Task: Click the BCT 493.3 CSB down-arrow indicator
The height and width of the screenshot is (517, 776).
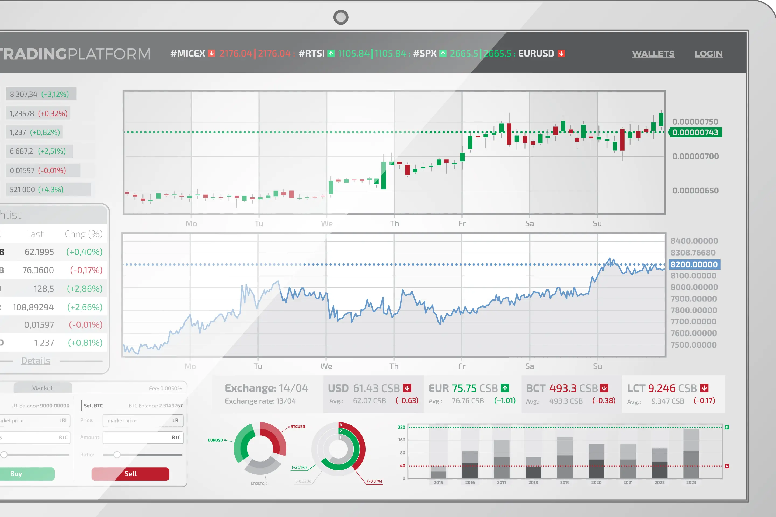Action: point(604,388)
